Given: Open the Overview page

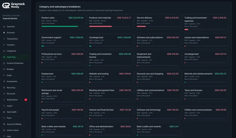Looking at the screenshot, I should [x=11, y=27].
